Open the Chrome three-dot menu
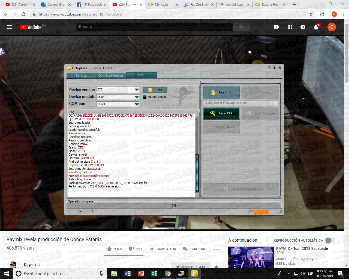 click(343, 14)
